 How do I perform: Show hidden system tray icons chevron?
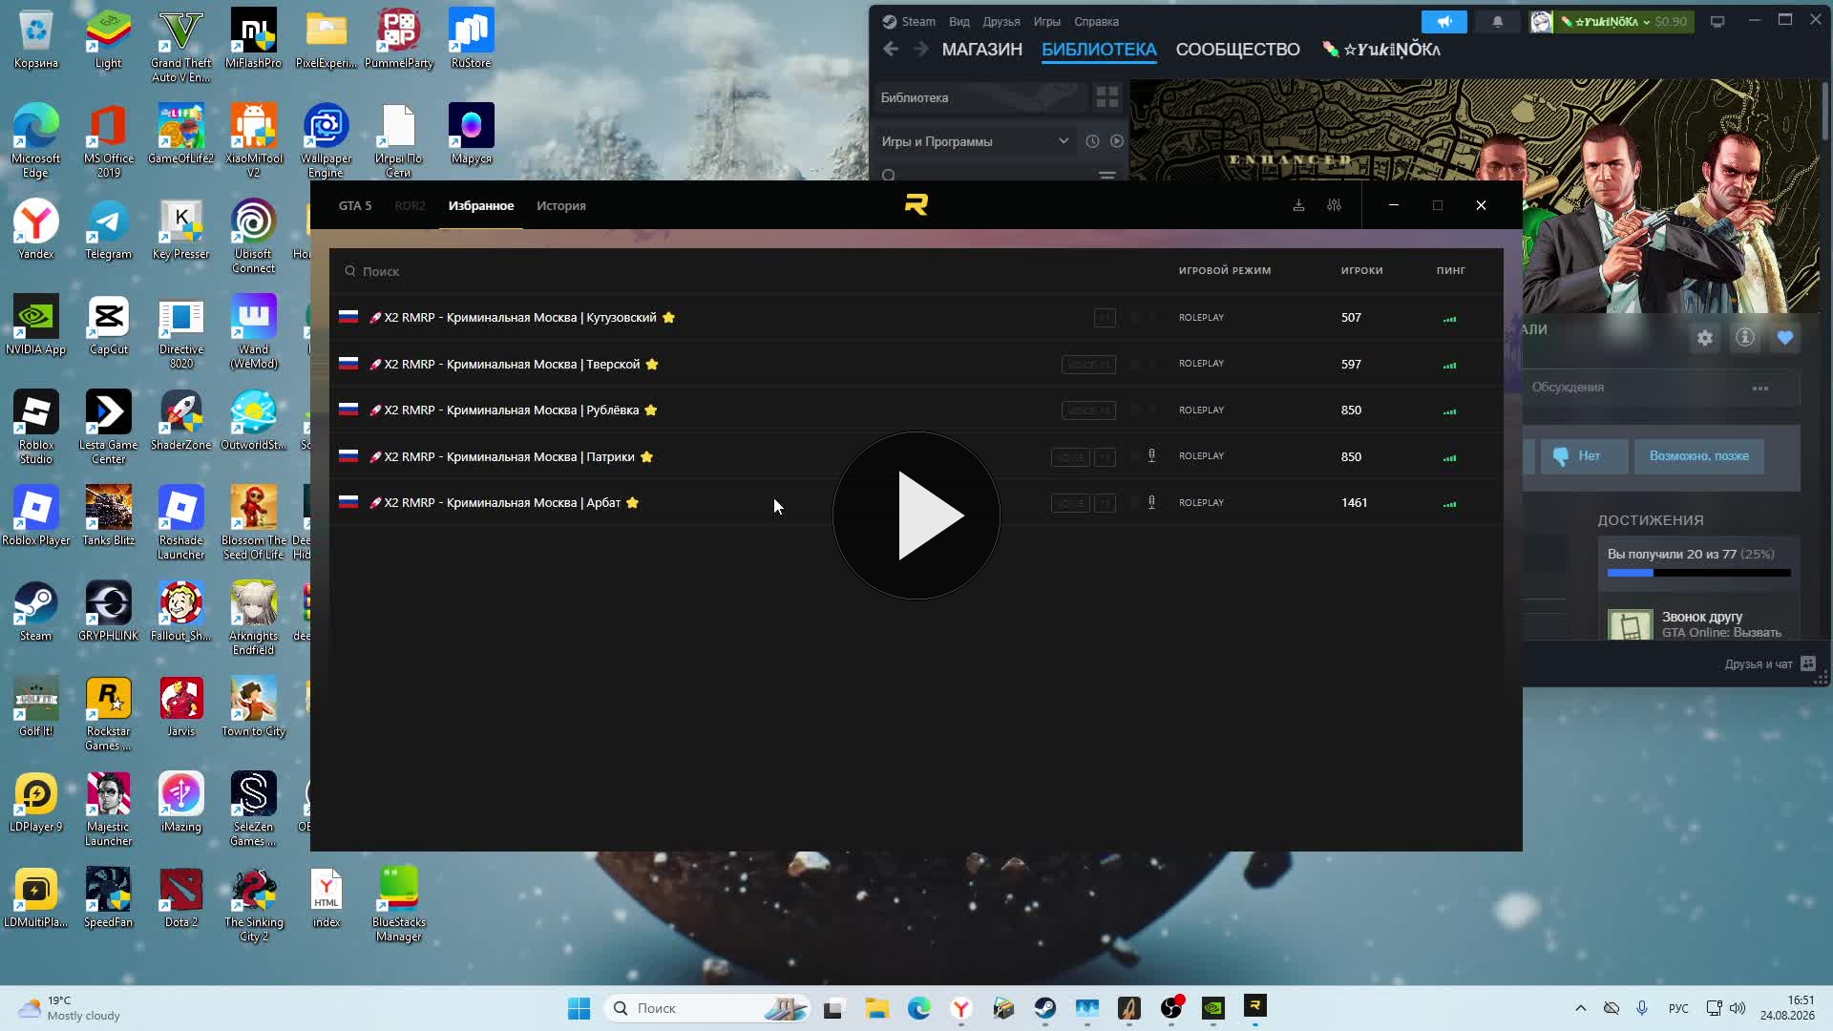[1581, 1008]
